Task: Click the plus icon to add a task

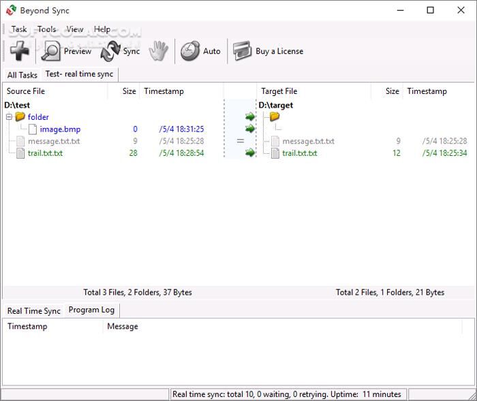Action: point(20,51)
